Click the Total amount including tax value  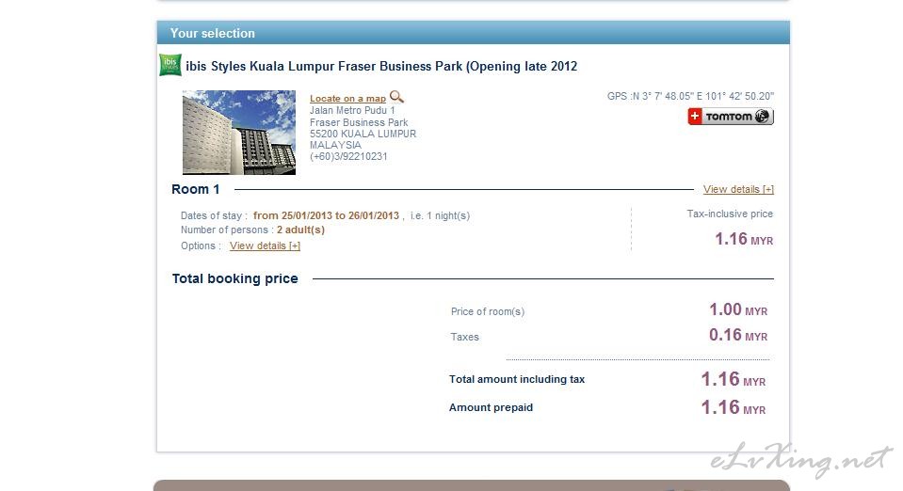(x=734, y=379)
